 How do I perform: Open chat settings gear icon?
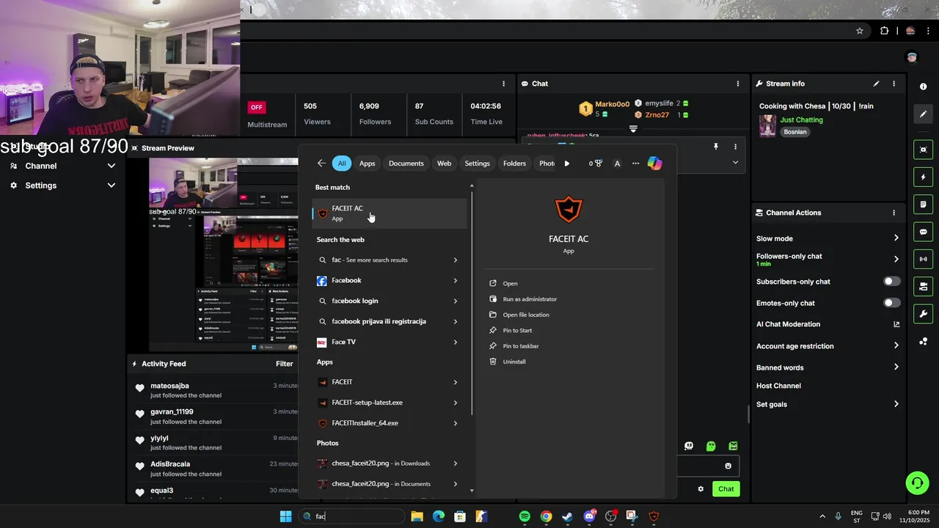pyautogui.click(x=701, y=489)
